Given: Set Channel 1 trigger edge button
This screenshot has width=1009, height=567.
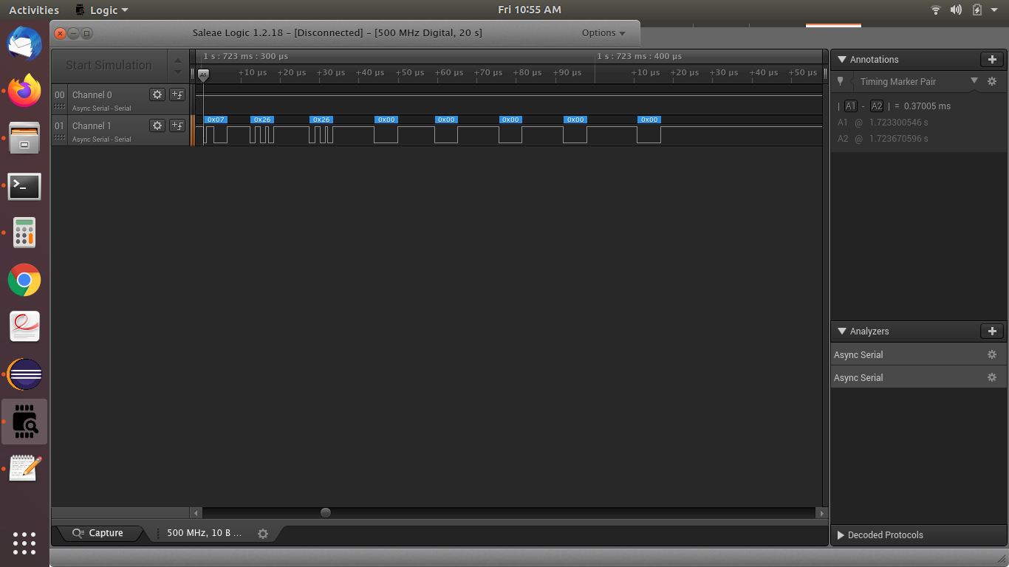Looking at the screenshot, I should [x=177, y=126].
